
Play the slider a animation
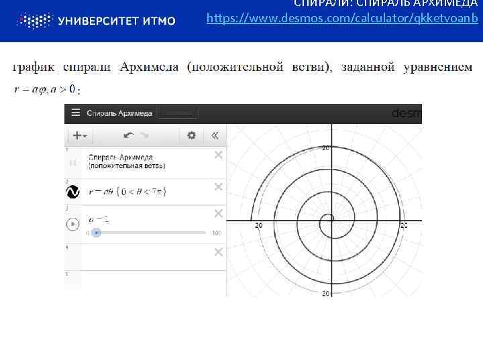click(x=72, y=224)
